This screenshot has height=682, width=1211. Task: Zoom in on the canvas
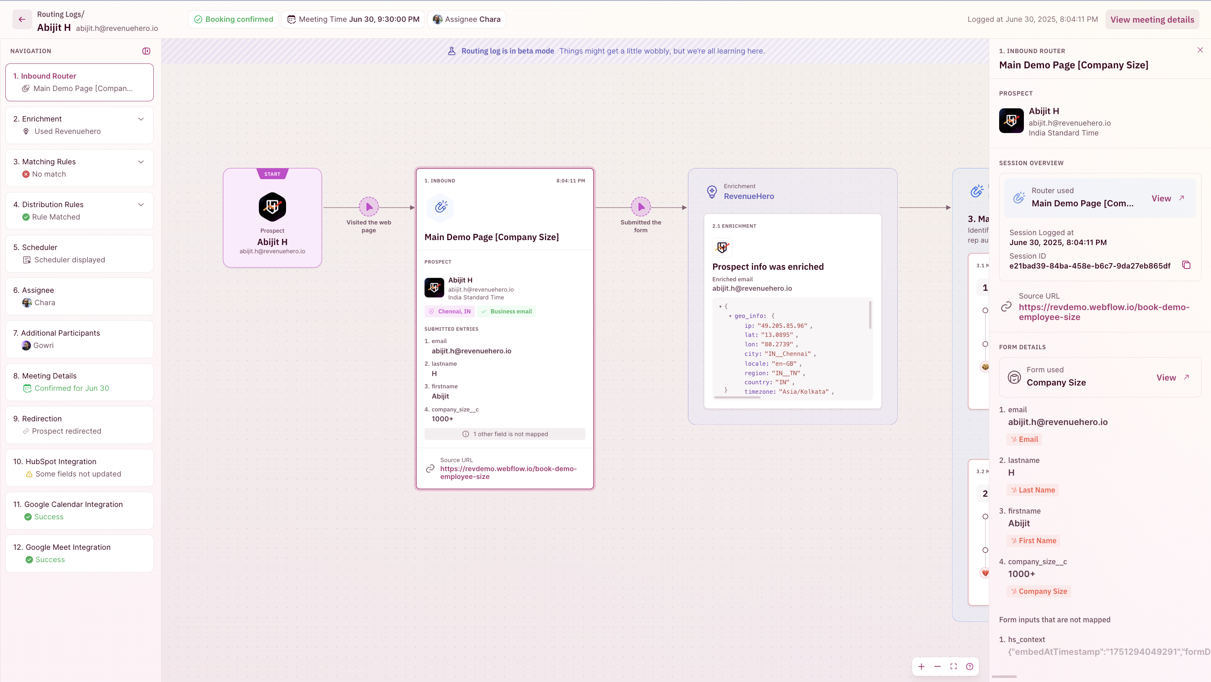(921, 666)
